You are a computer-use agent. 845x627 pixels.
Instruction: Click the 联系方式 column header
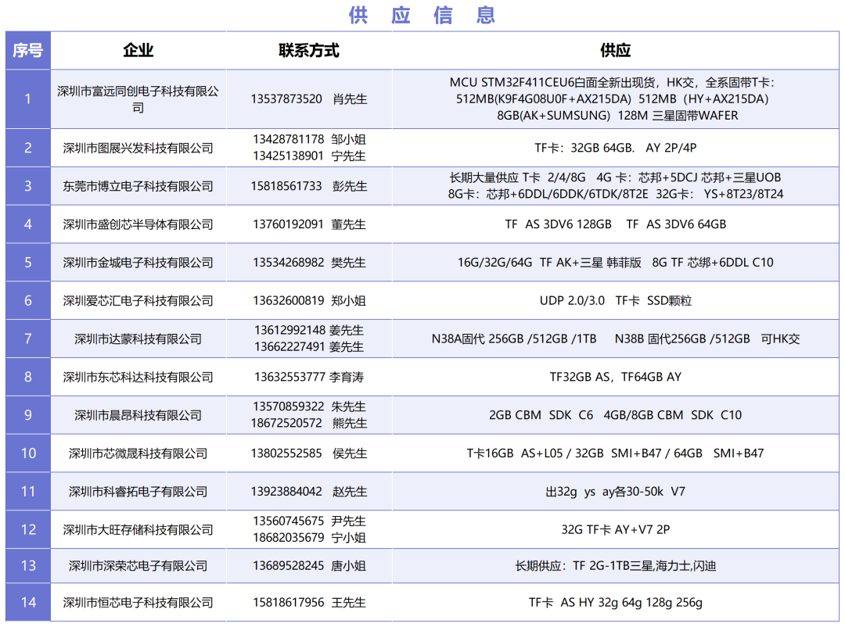[309, 51]
